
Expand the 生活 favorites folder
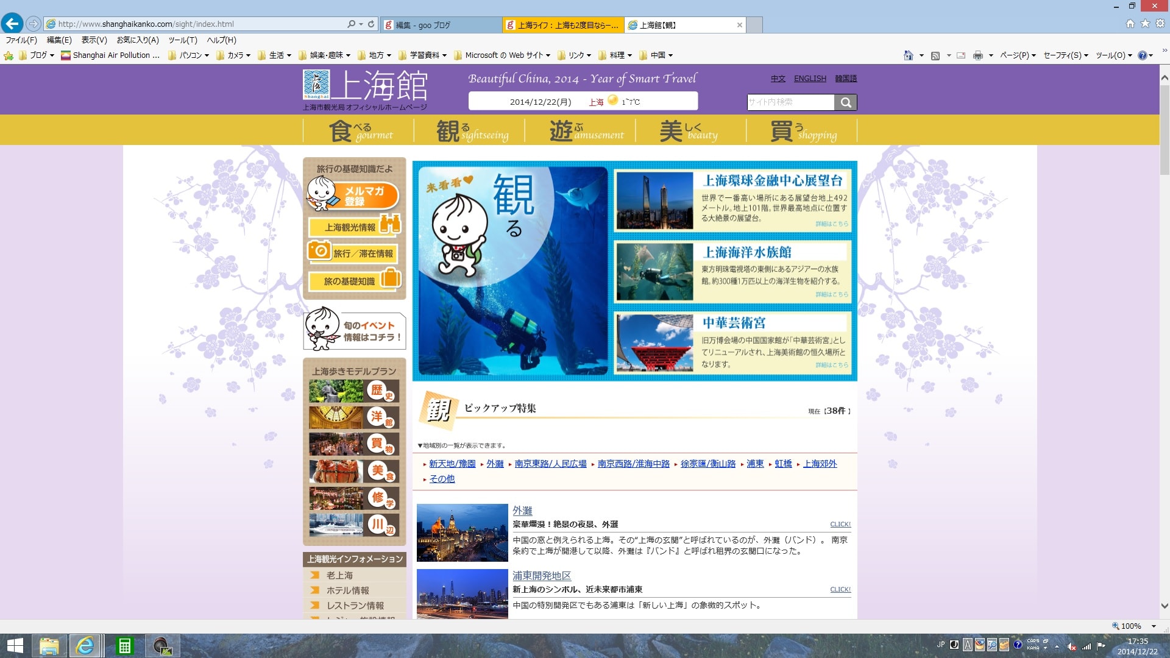pyautogui.click(x=275, y=55)
